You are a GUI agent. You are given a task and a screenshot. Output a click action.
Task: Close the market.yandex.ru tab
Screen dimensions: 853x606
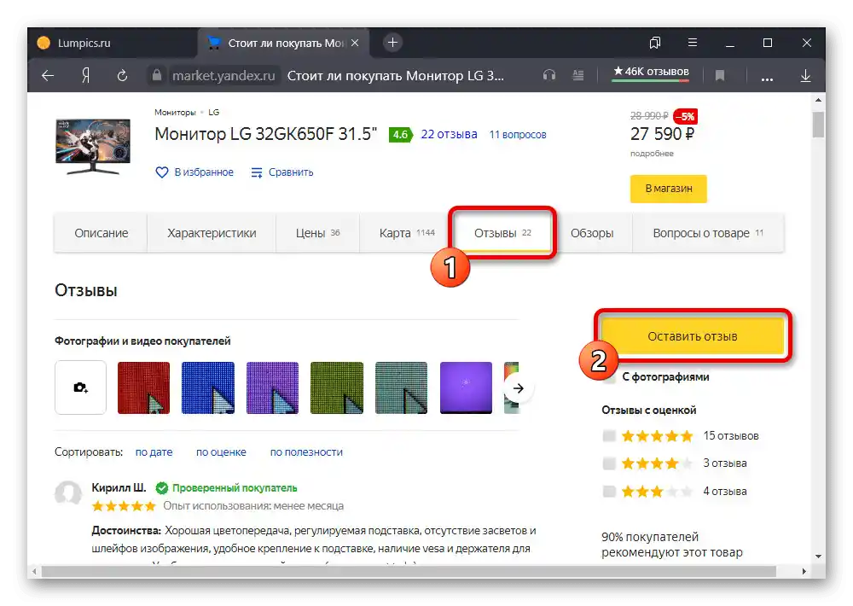point(355,43)
